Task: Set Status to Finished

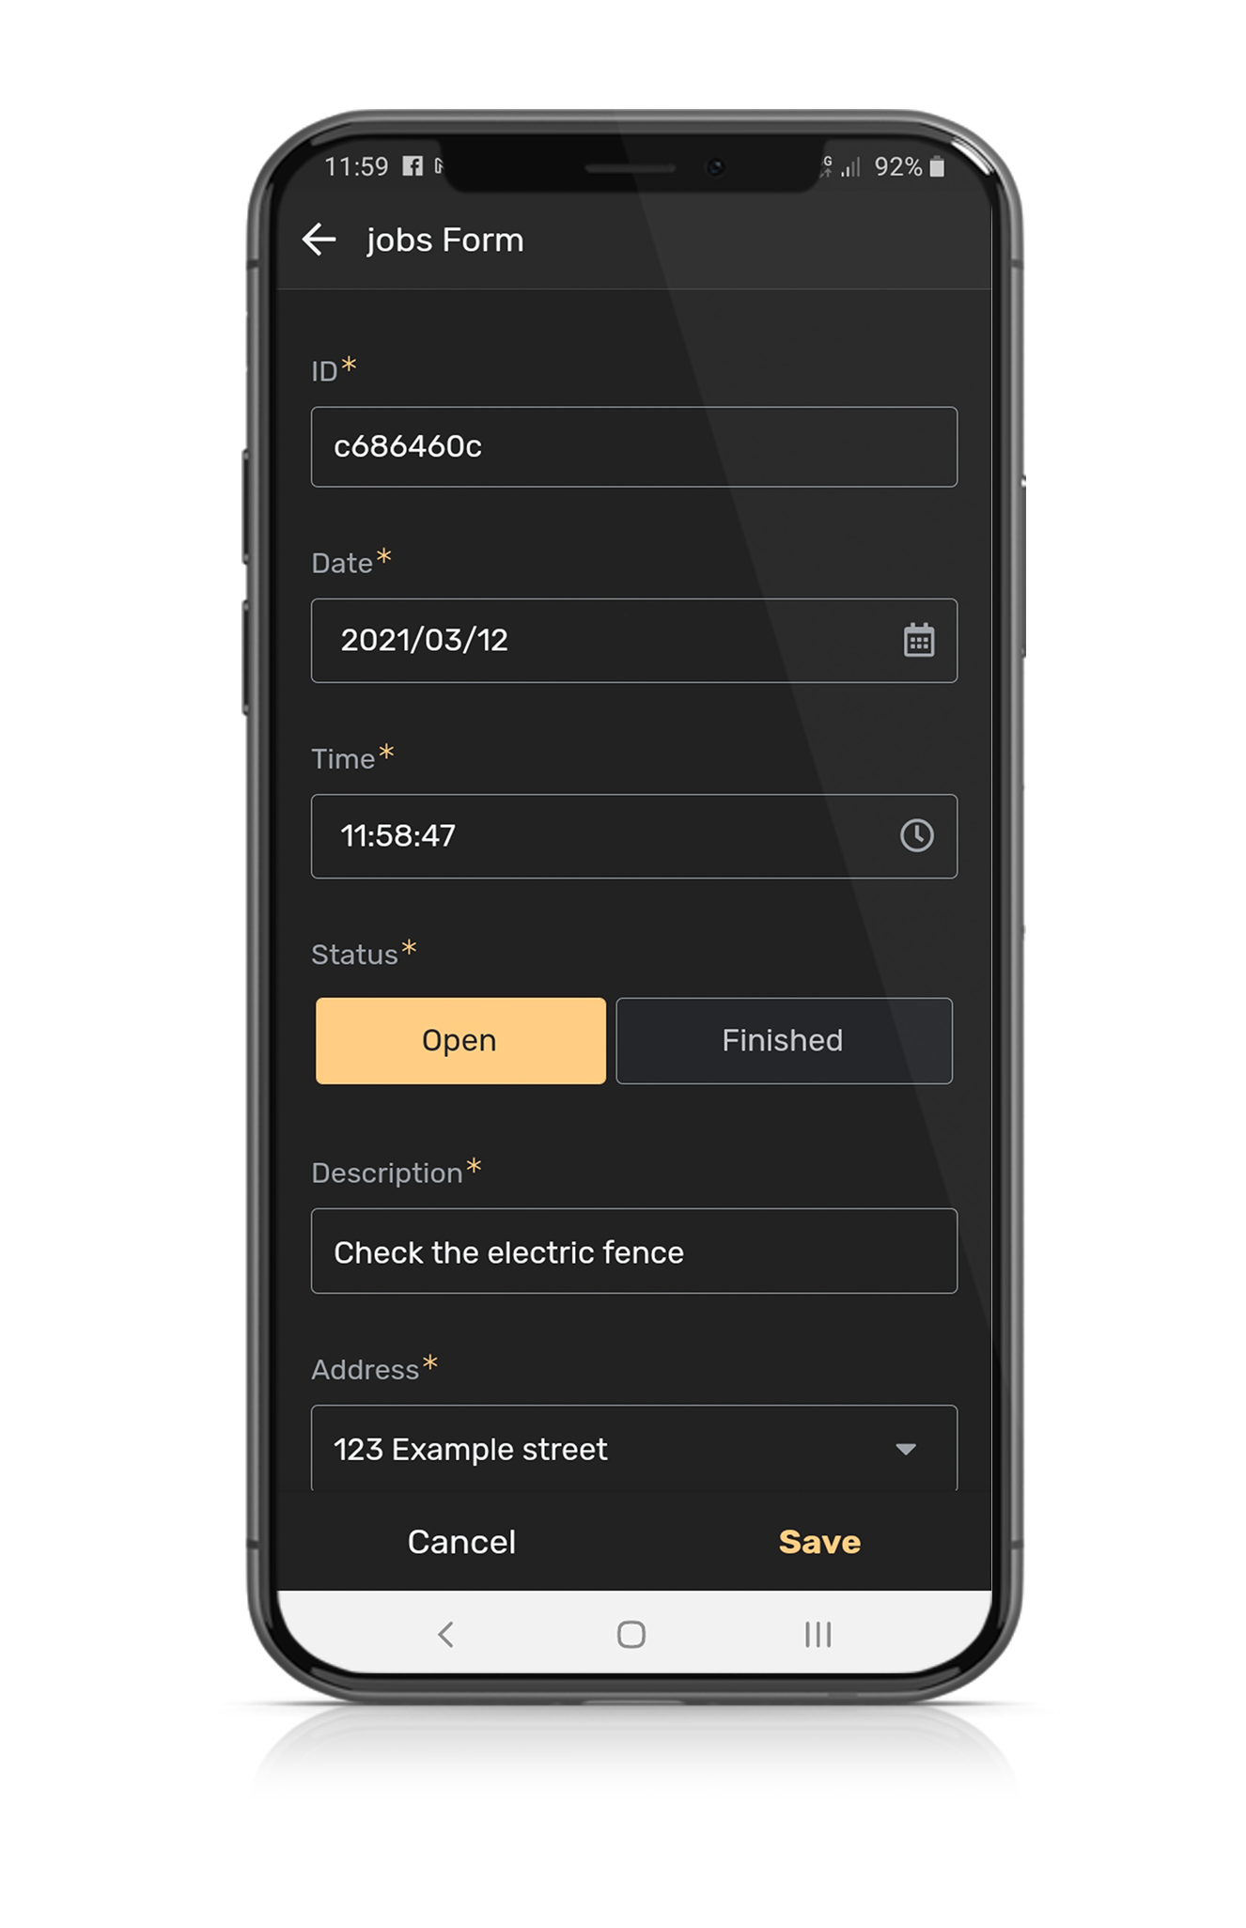Action: pyautogui.click(x=784, y=1040)
